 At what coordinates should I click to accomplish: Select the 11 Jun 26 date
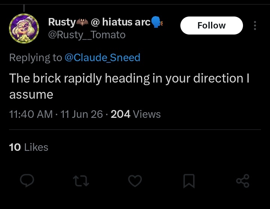[x=82, y=114]
